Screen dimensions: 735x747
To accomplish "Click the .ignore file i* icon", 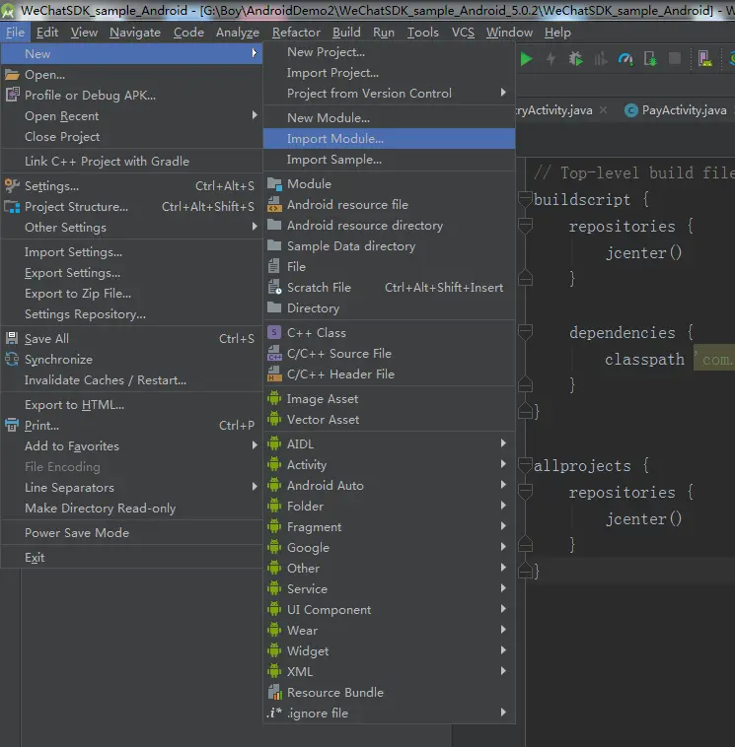I will coord(274,713).
